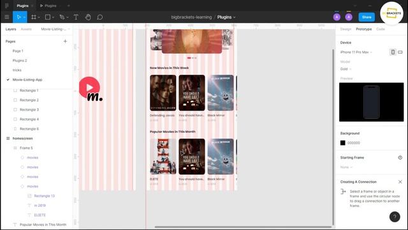
Task: Click the second purple user avatar
Action: pyautogui.click(x=349, y=17)
